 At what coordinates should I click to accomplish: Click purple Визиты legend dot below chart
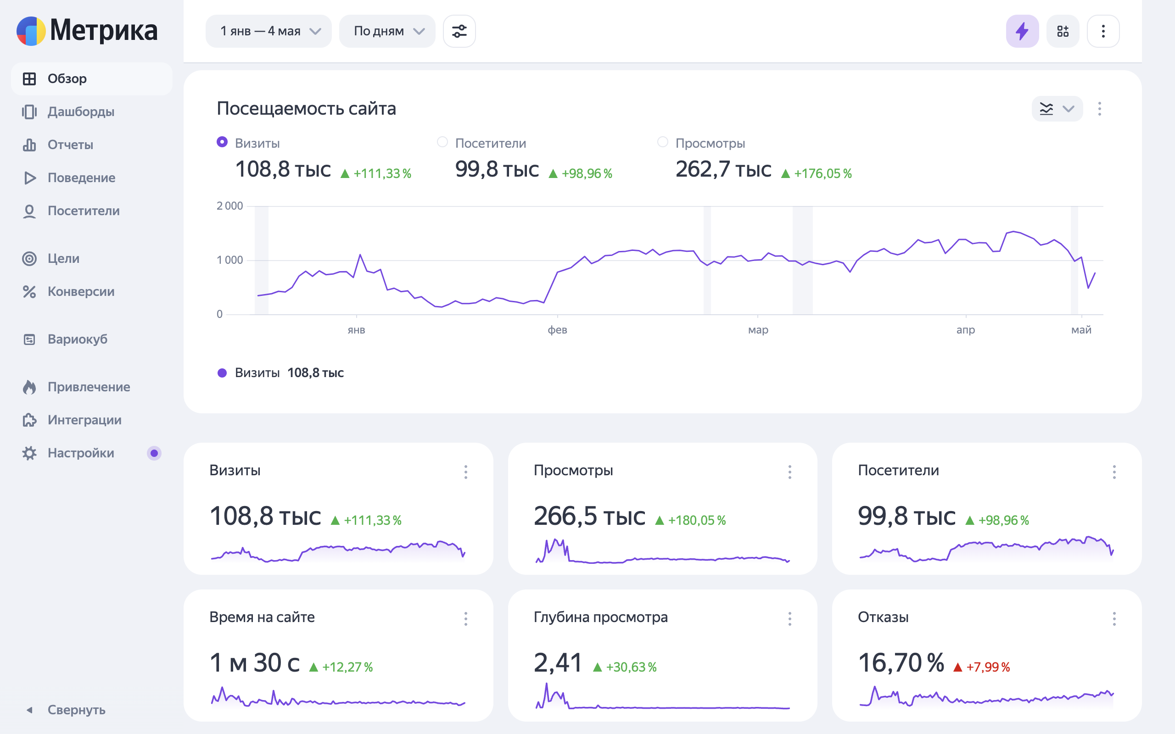point(222,373)
